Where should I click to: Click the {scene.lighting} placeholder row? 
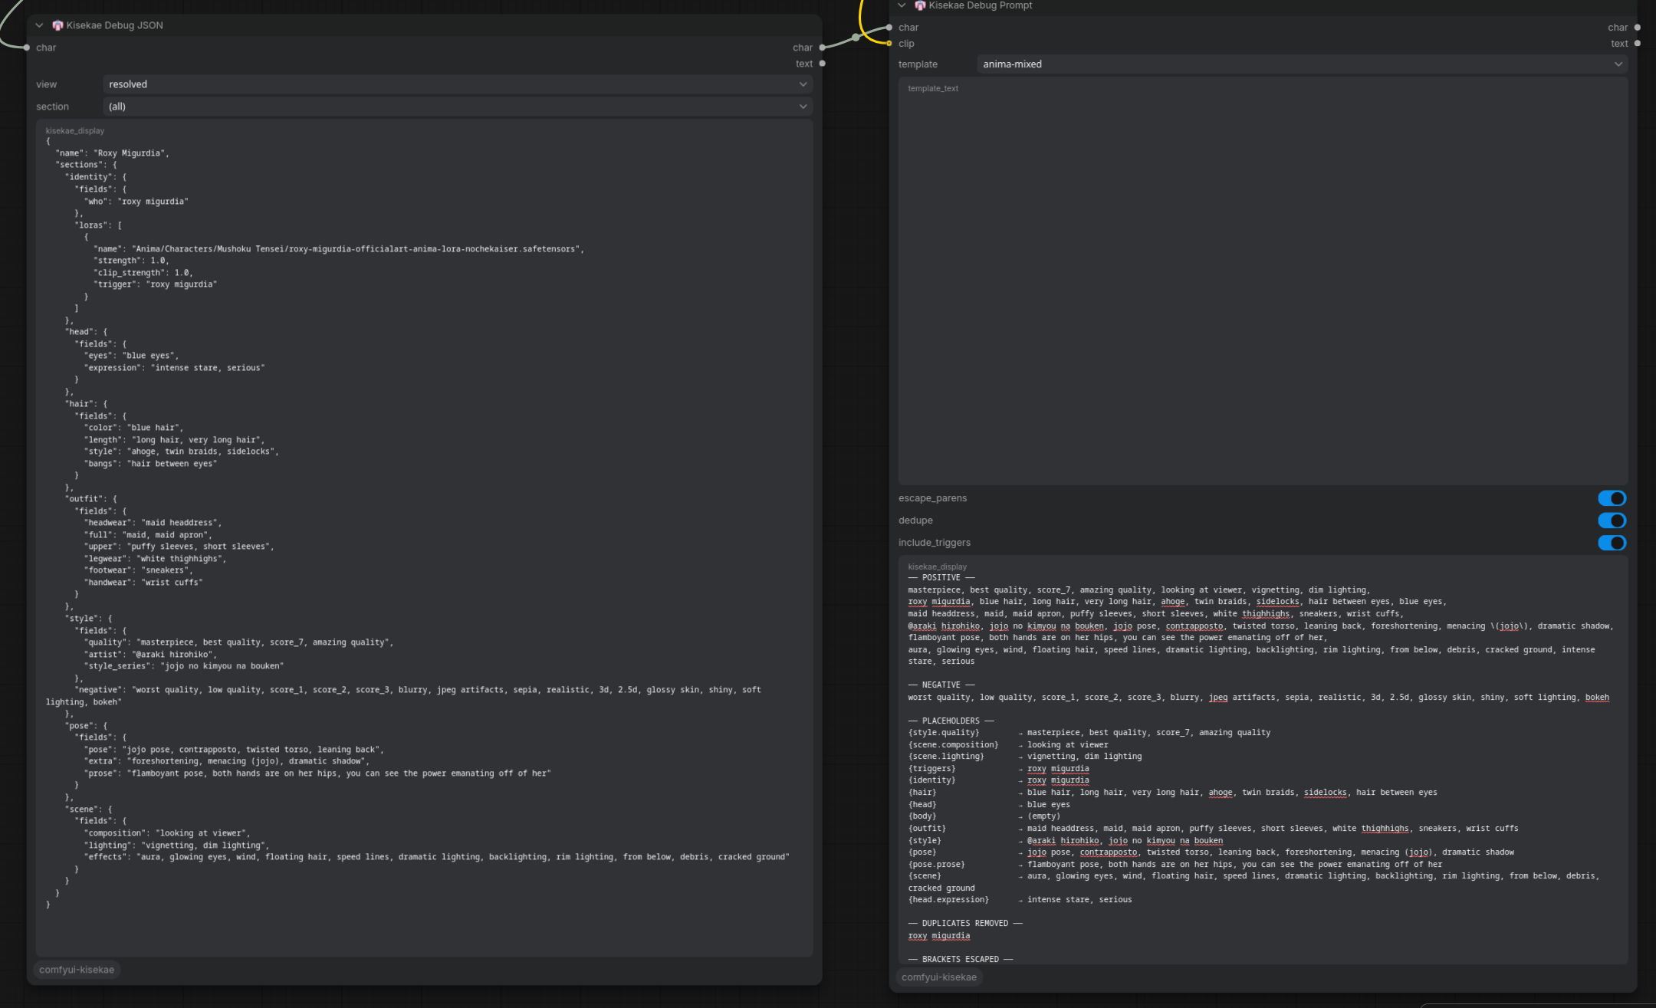(1025, 757)
